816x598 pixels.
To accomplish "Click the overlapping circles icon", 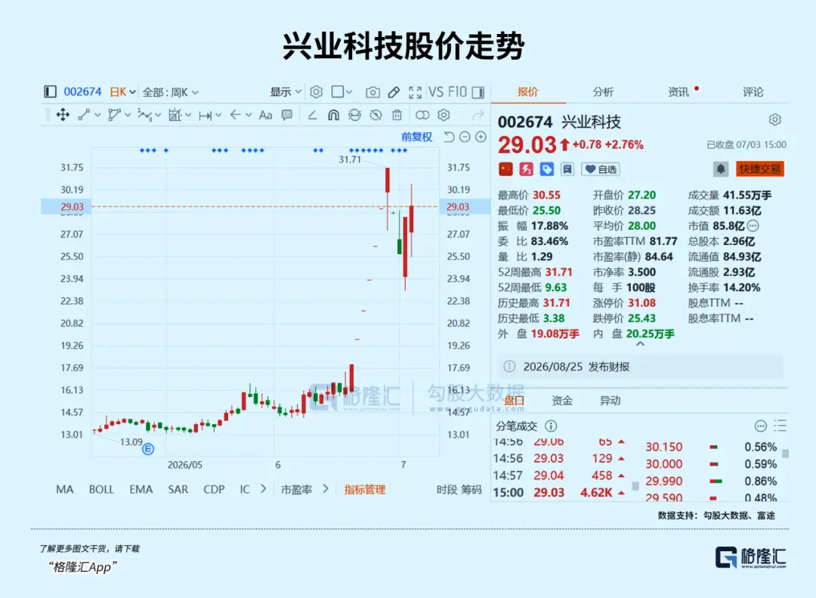I will pos(422,115).
